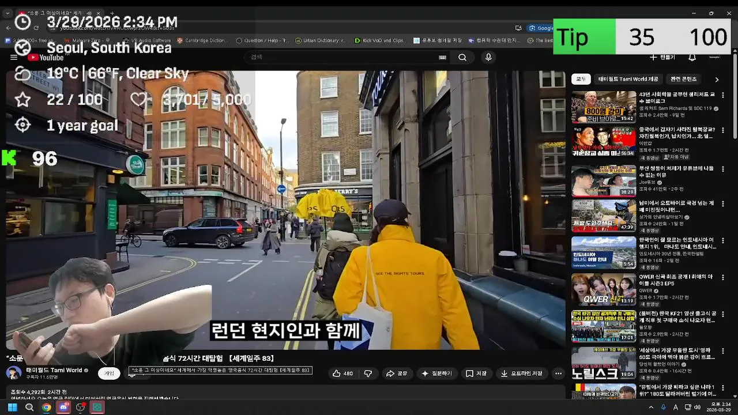Open Cambridge Dictionary bookmark
738x415 pixels.
coord(202,40)
